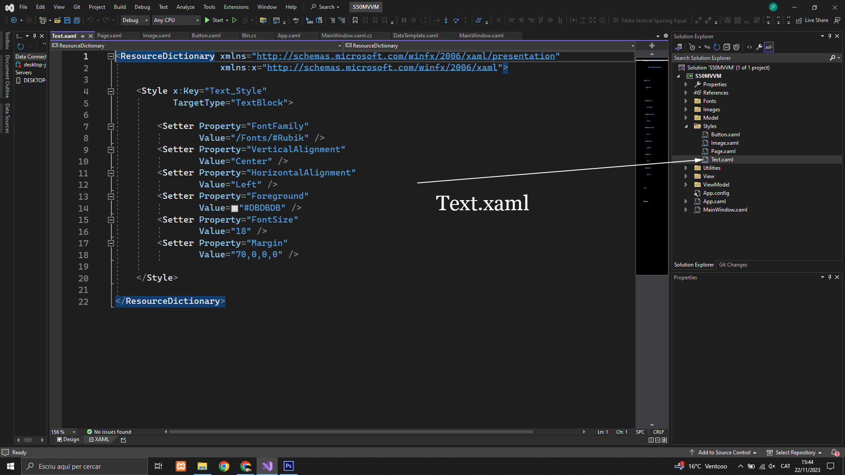Image resolution: width=845 pixels, height=475 pixels.
Task: Open the Debug configuration dropdown
Action: click(135, 20)
